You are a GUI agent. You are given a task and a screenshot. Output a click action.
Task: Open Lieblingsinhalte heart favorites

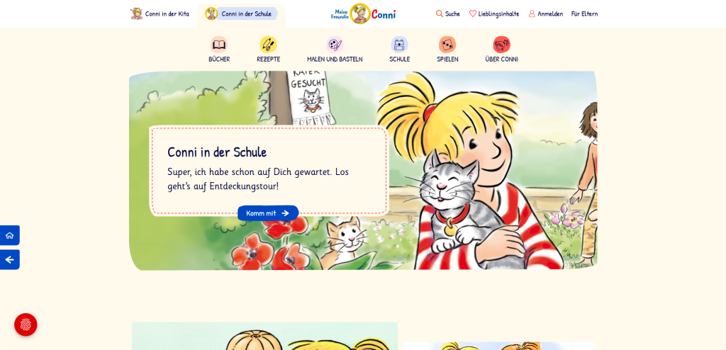pyautogui.click(x=494, y=13)
